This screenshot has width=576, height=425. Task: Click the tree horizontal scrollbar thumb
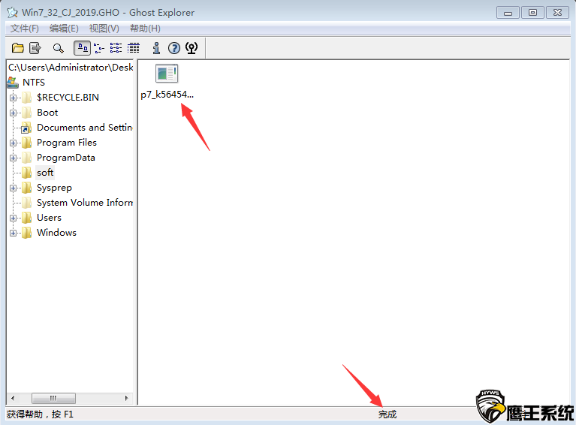pos(53,398)
